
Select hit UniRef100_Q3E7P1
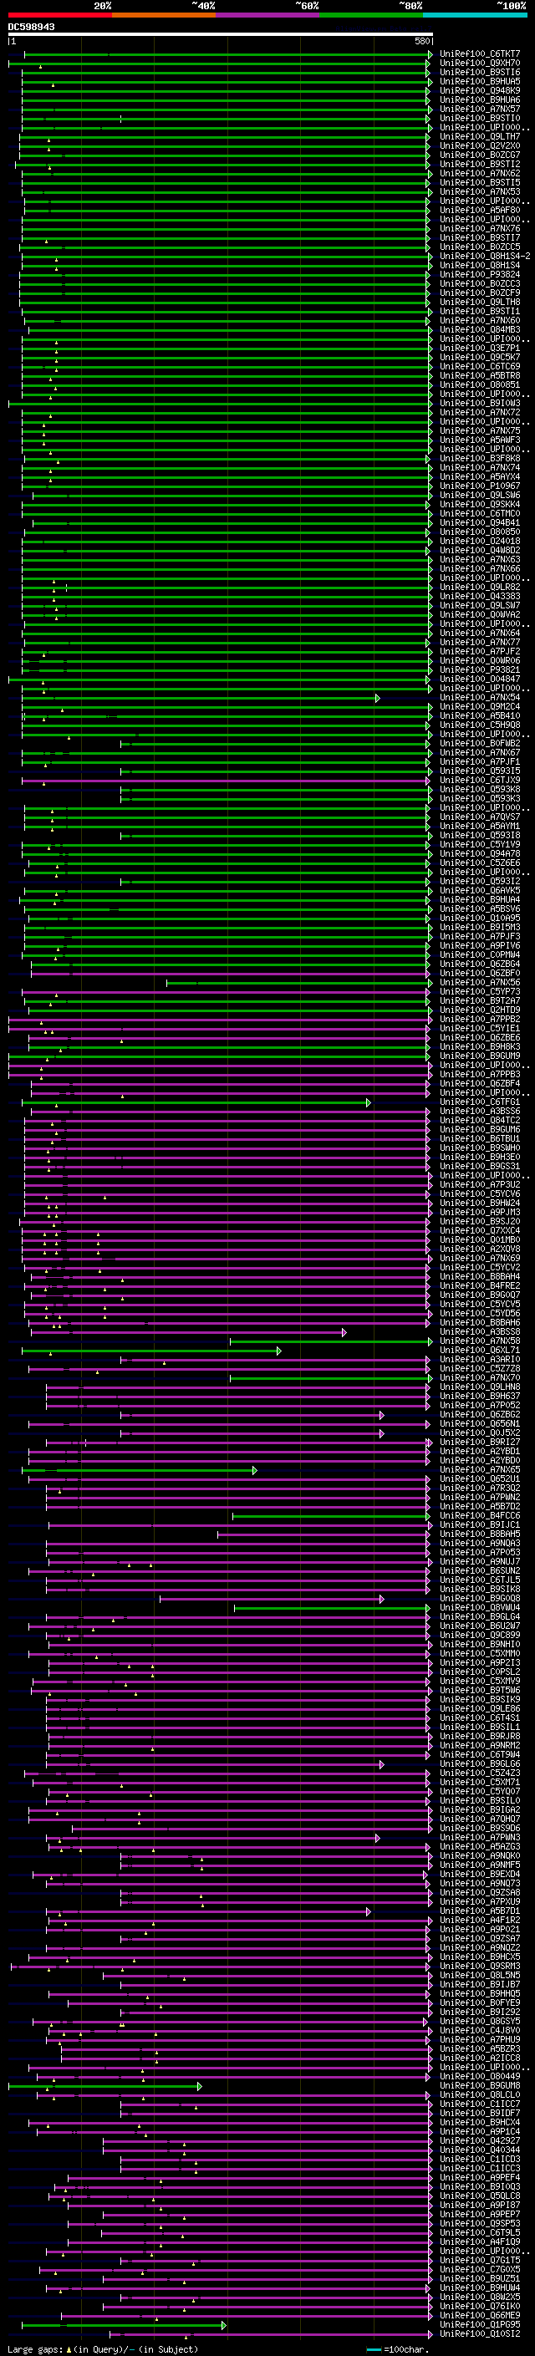click(479, 349)
